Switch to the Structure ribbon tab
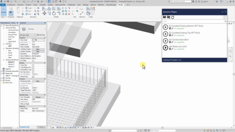 (21, 5)
